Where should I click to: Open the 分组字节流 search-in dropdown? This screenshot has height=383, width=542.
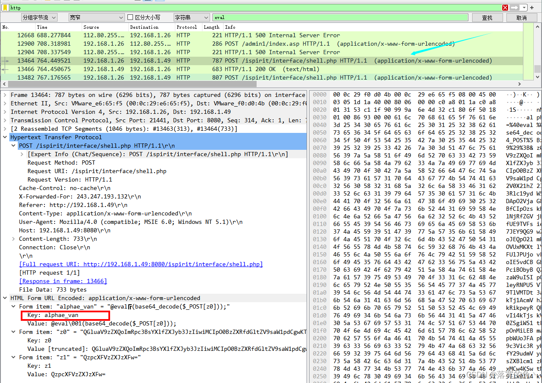pyautogui.click(x=40, y=17)
